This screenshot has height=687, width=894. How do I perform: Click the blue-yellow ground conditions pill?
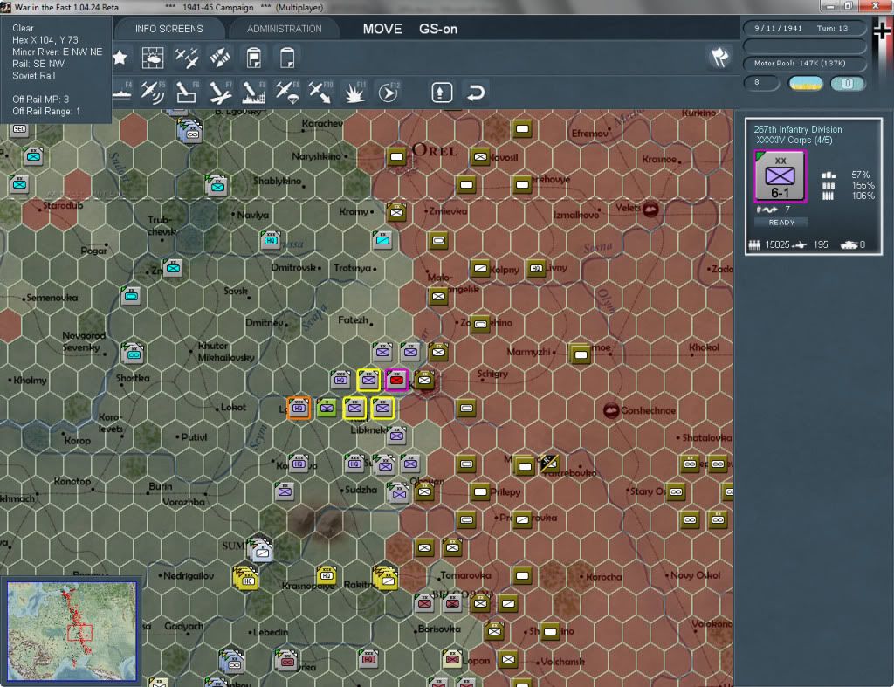coord(806,84)
